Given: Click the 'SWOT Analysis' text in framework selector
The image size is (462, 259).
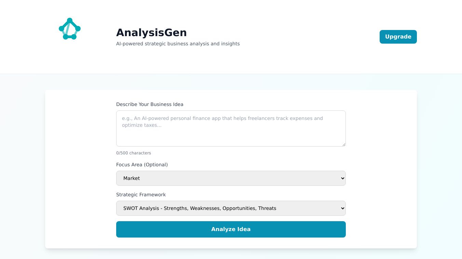Looking at the screenshot, I should (x=141, y=208).
